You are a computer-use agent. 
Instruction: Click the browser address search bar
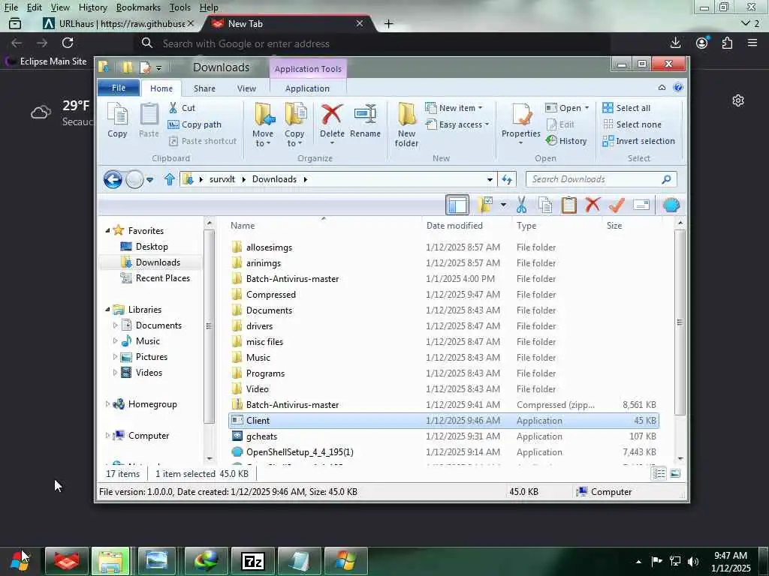[x=372, y=43]
